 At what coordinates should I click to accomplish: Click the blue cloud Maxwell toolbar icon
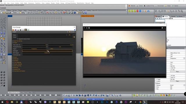coord(148,11)
